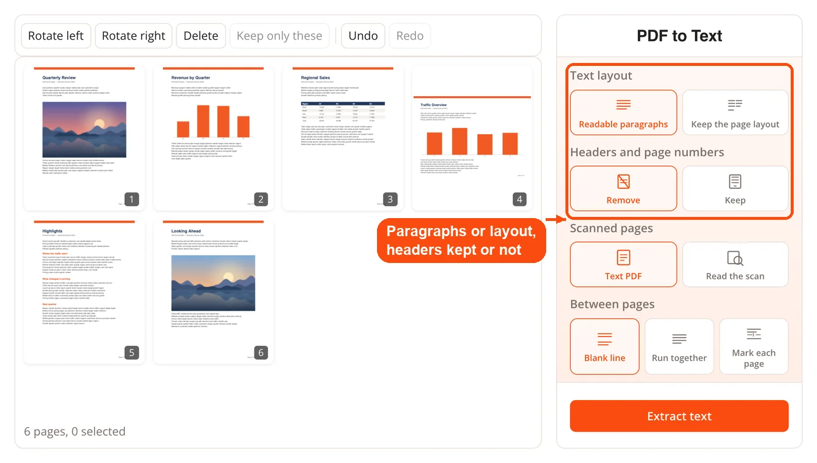The image size is (817, 463).
Task: Select page 3 Regional Sales thumbnail
Action: [x=343, y=138]
